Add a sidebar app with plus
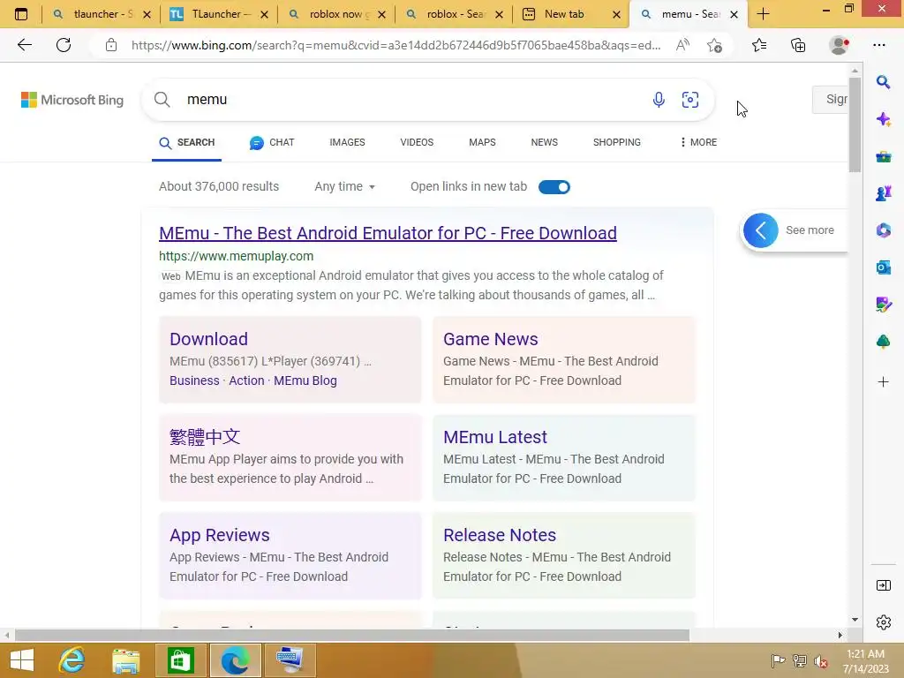904x678 pixels. [x=883, y=381]
